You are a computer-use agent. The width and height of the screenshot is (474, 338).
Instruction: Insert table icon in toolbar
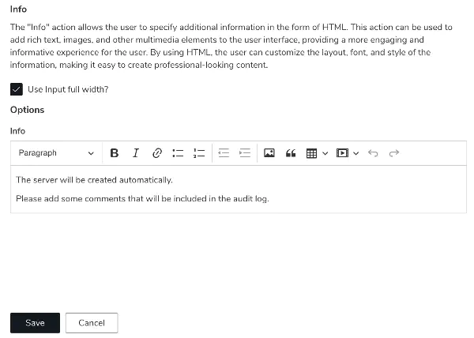tap(311, 153)
